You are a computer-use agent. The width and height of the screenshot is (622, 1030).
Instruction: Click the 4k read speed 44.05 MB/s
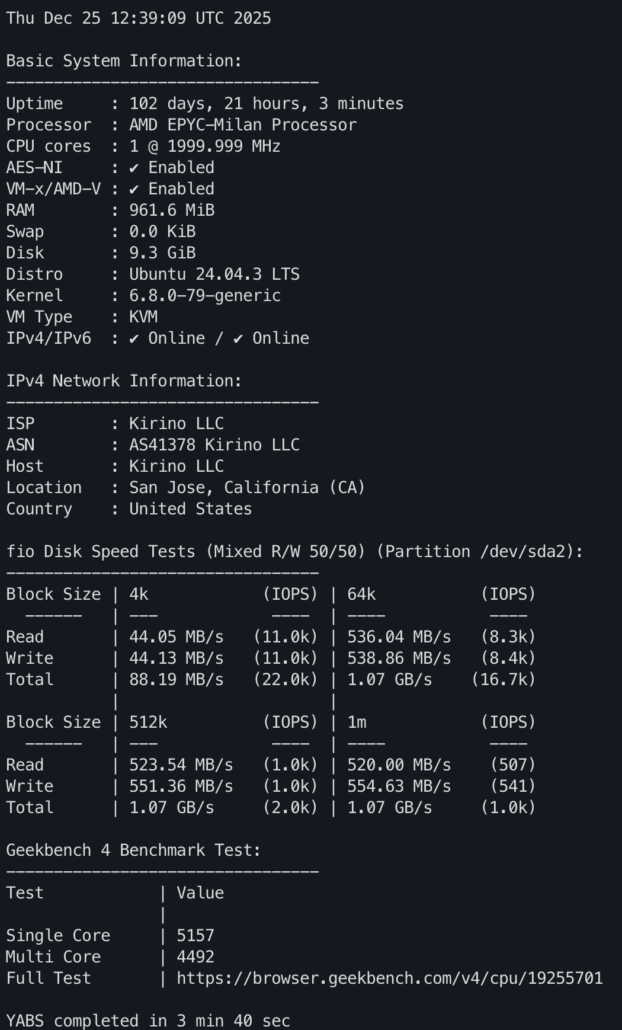[x=177, y=637]
